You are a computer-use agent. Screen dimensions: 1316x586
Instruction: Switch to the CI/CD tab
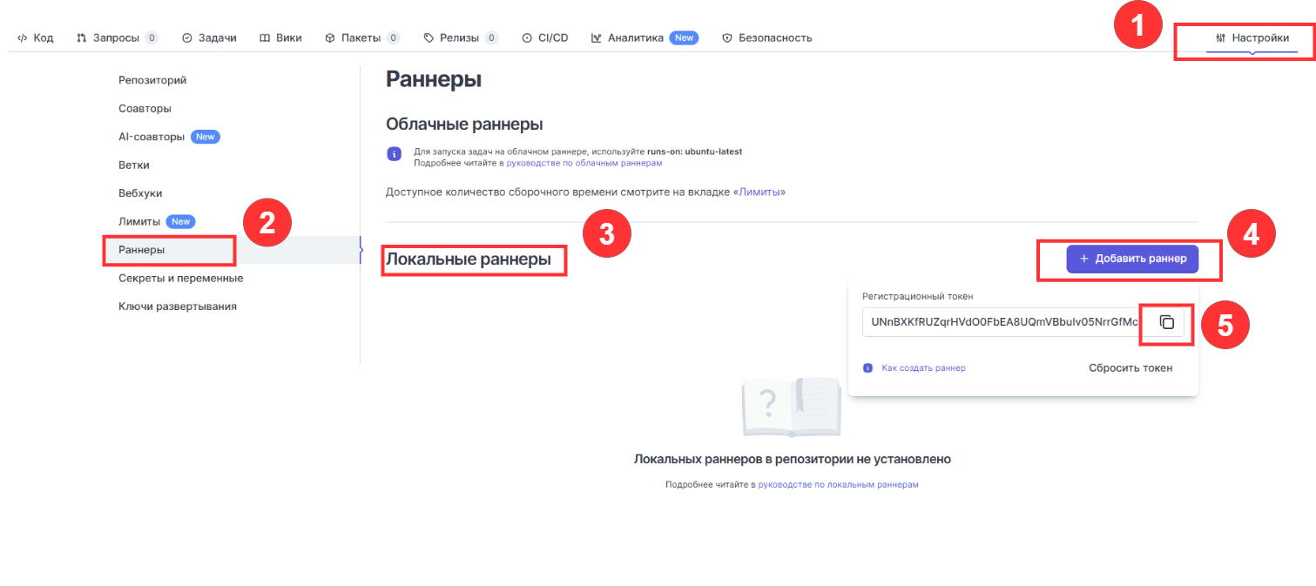pos(545,38)
